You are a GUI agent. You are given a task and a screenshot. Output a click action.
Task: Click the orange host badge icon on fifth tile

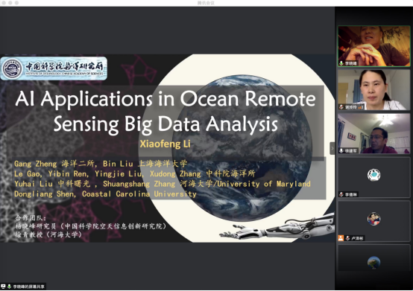pos(341,238)
